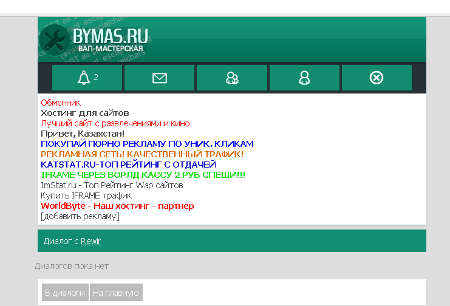Open Хостинг для сайтов link

click(x=84, y=113)
